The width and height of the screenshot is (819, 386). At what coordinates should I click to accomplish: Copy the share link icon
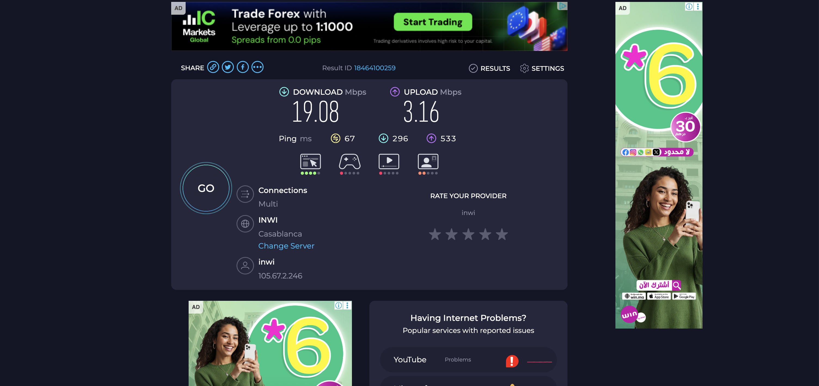(213, 67)
